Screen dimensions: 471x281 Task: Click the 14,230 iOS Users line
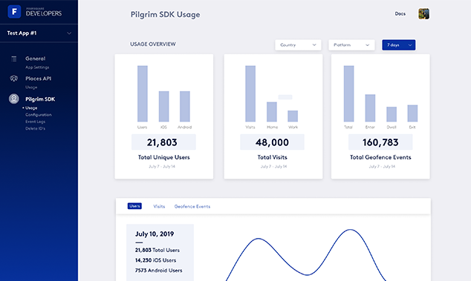coord(155,260)
